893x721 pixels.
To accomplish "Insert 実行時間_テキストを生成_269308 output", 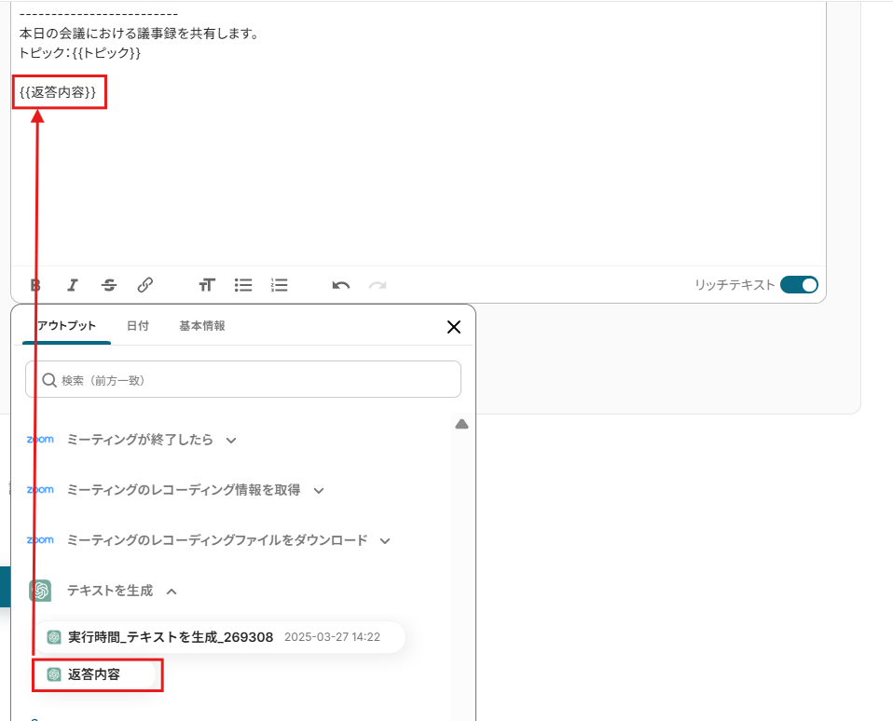I will (220, 637).
